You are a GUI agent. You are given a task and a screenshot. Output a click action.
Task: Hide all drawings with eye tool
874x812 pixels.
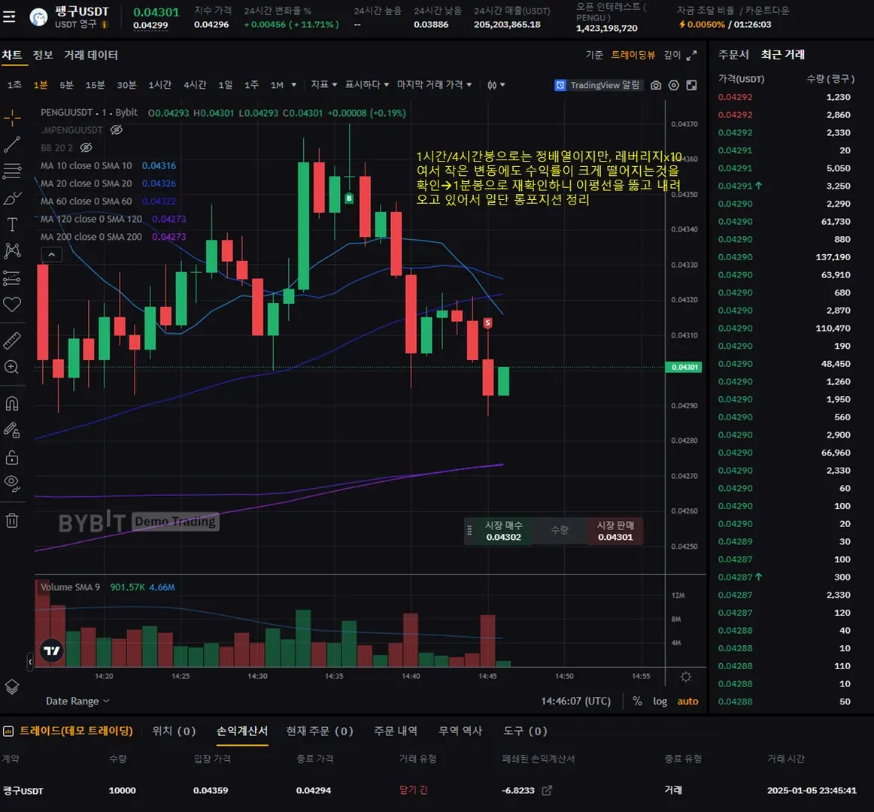(12, 483)
